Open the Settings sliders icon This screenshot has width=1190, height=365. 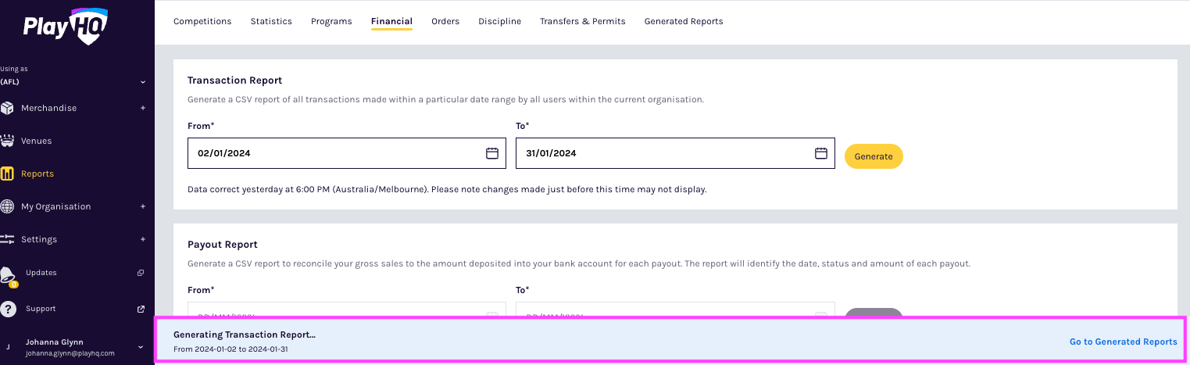pos(8,239)
